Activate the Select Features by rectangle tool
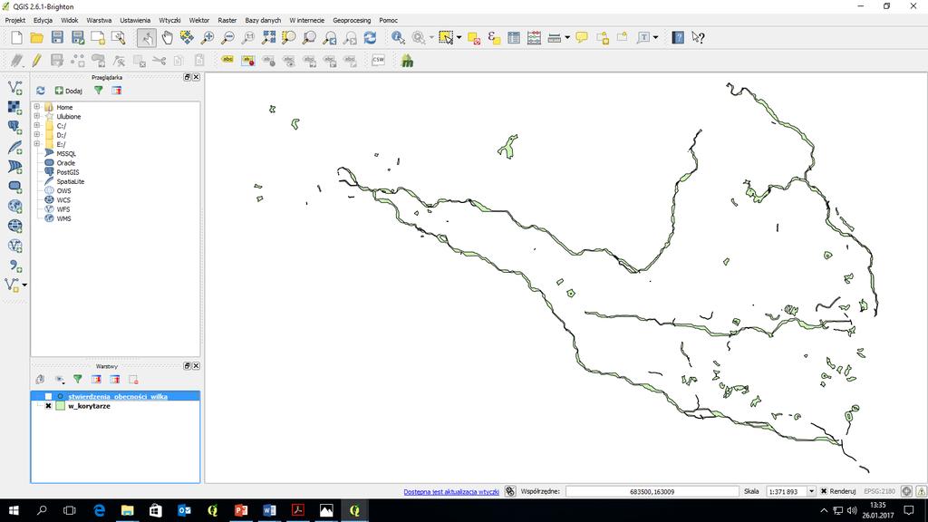The width and height of the screenshot is (928, 522). 446,38
